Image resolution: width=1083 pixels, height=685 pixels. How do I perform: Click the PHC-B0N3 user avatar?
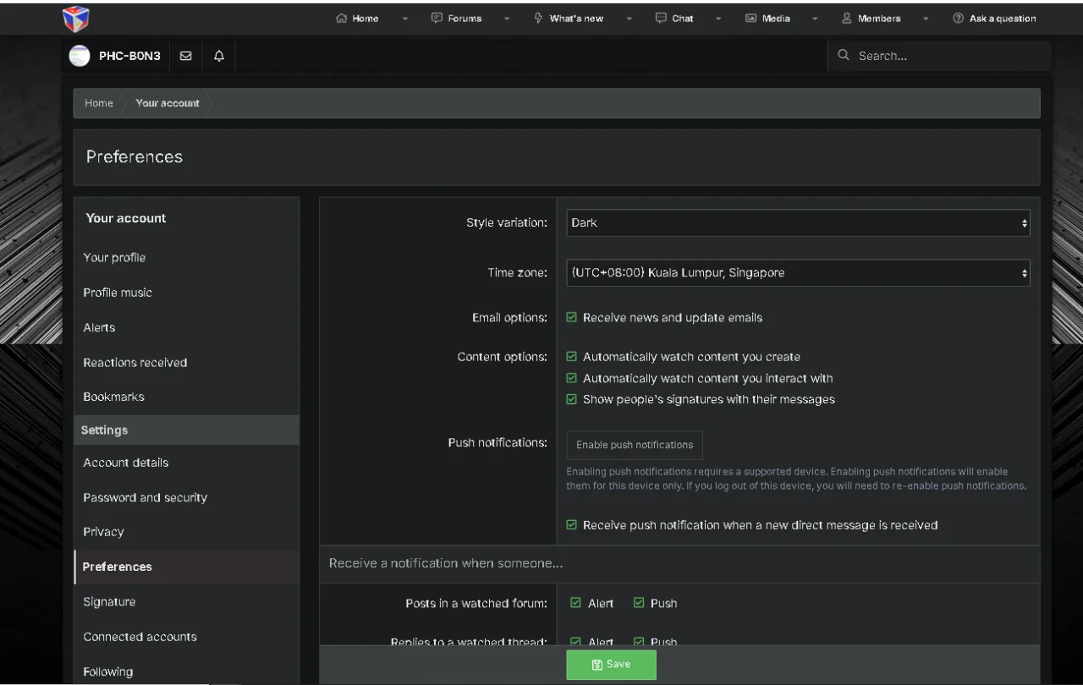[80, 56]
